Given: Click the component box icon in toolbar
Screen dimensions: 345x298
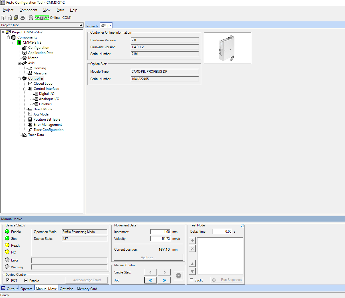Looking at the screenshot, I should coord(31,18).
